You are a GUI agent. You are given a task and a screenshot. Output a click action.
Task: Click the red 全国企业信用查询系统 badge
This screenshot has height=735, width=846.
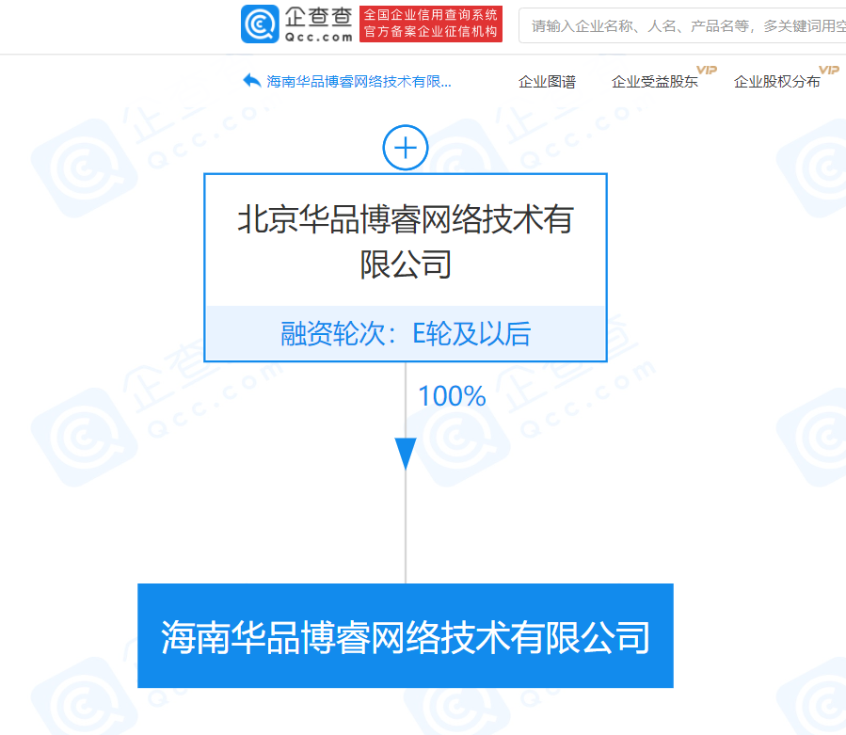click(x=431, y=24)
